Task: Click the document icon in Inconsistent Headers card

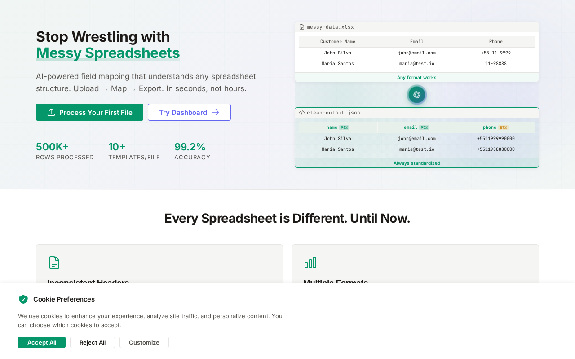Action: pos(54,263)
